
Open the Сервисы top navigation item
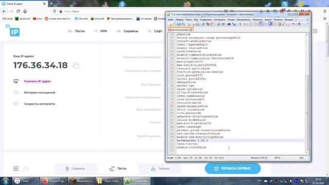click(x=131, y=31)
